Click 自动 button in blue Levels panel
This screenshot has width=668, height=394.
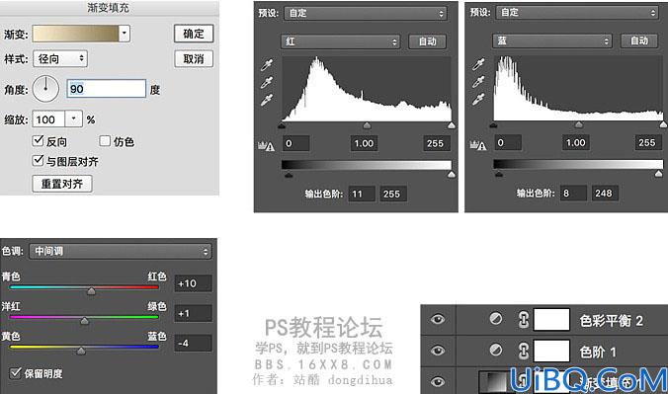639,40
